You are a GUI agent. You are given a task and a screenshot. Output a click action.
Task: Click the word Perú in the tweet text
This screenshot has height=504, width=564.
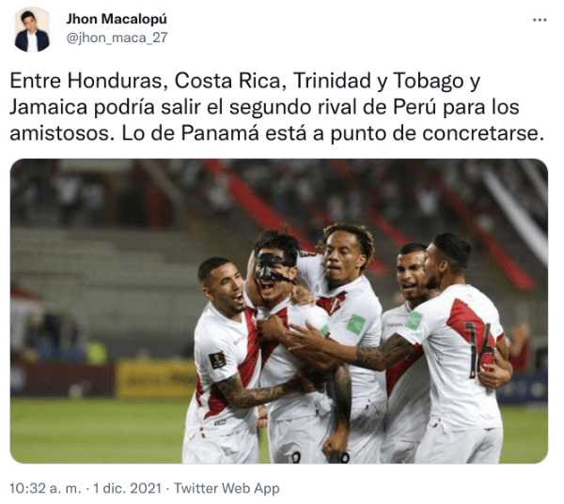(415, 107)
